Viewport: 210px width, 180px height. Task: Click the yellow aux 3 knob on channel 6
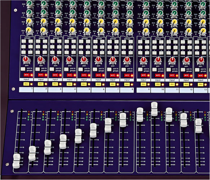[x=101, y=22]
